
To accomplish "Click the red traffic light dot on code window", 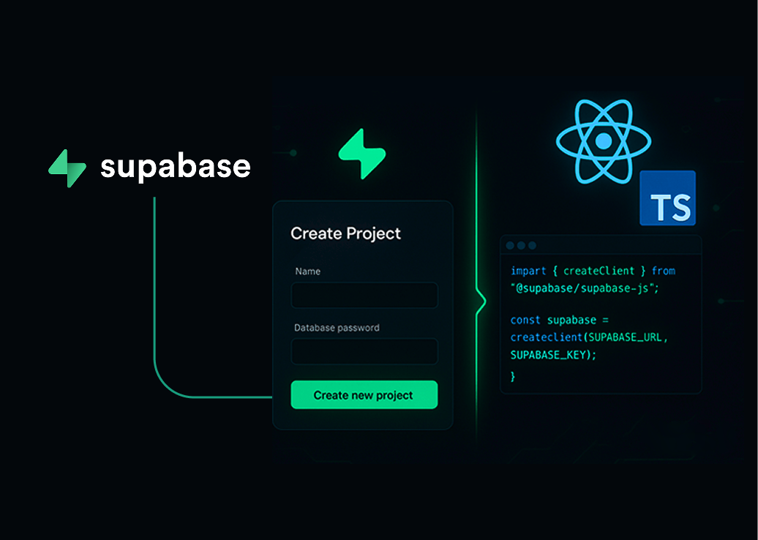I will (x=510, y=245).
